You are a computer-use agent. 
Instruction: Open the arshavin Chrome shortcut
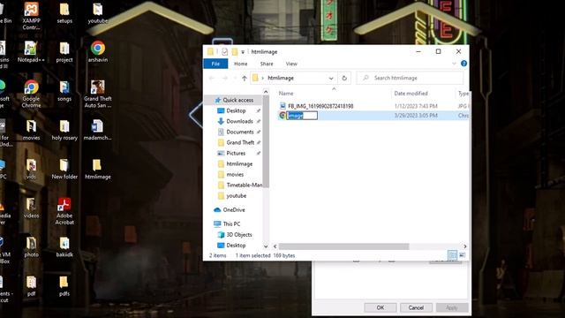(x=98, y=52)
